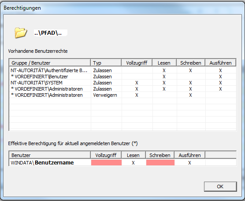Click Lesen X in the Authentifizierte B... row
Viewport: 245px width, 201px height.
164,70
